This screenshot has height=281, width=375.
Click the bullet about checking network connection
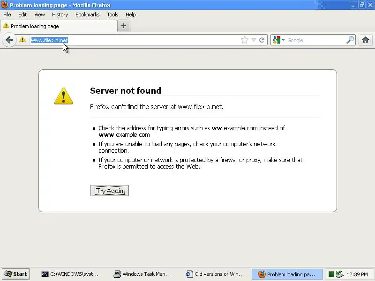click(187, 147)
